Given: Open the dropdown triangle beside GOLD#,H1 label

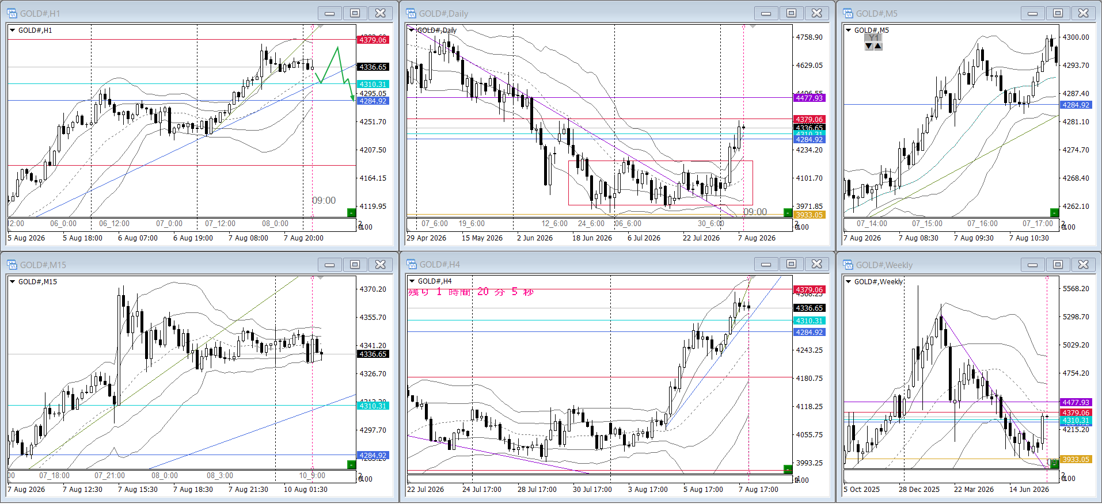Looking at the screenshot, I should pyautogui.click(x=12, y=30).
